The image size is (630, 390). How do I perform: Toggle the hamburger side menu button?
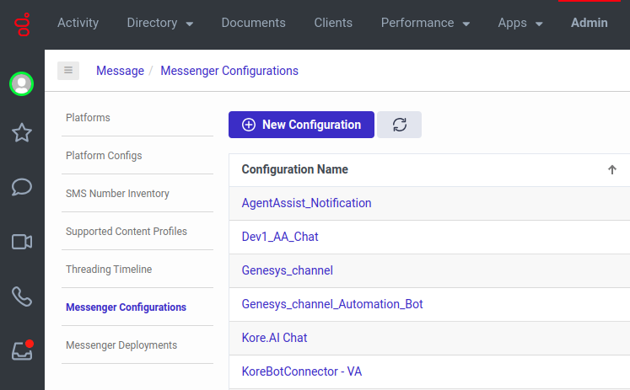[68, 71]
